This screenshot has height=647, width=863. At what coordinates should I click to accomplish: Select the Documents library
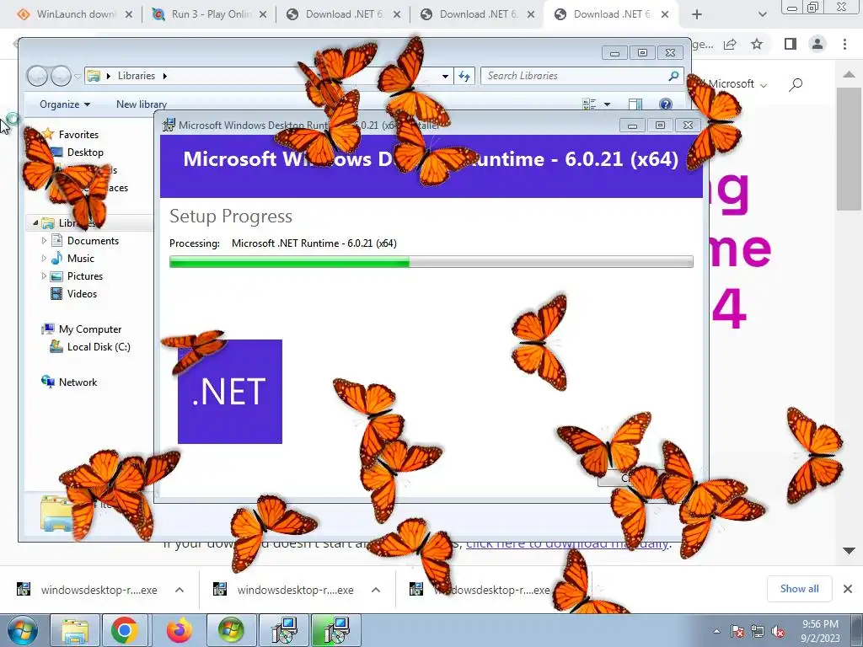93,241
